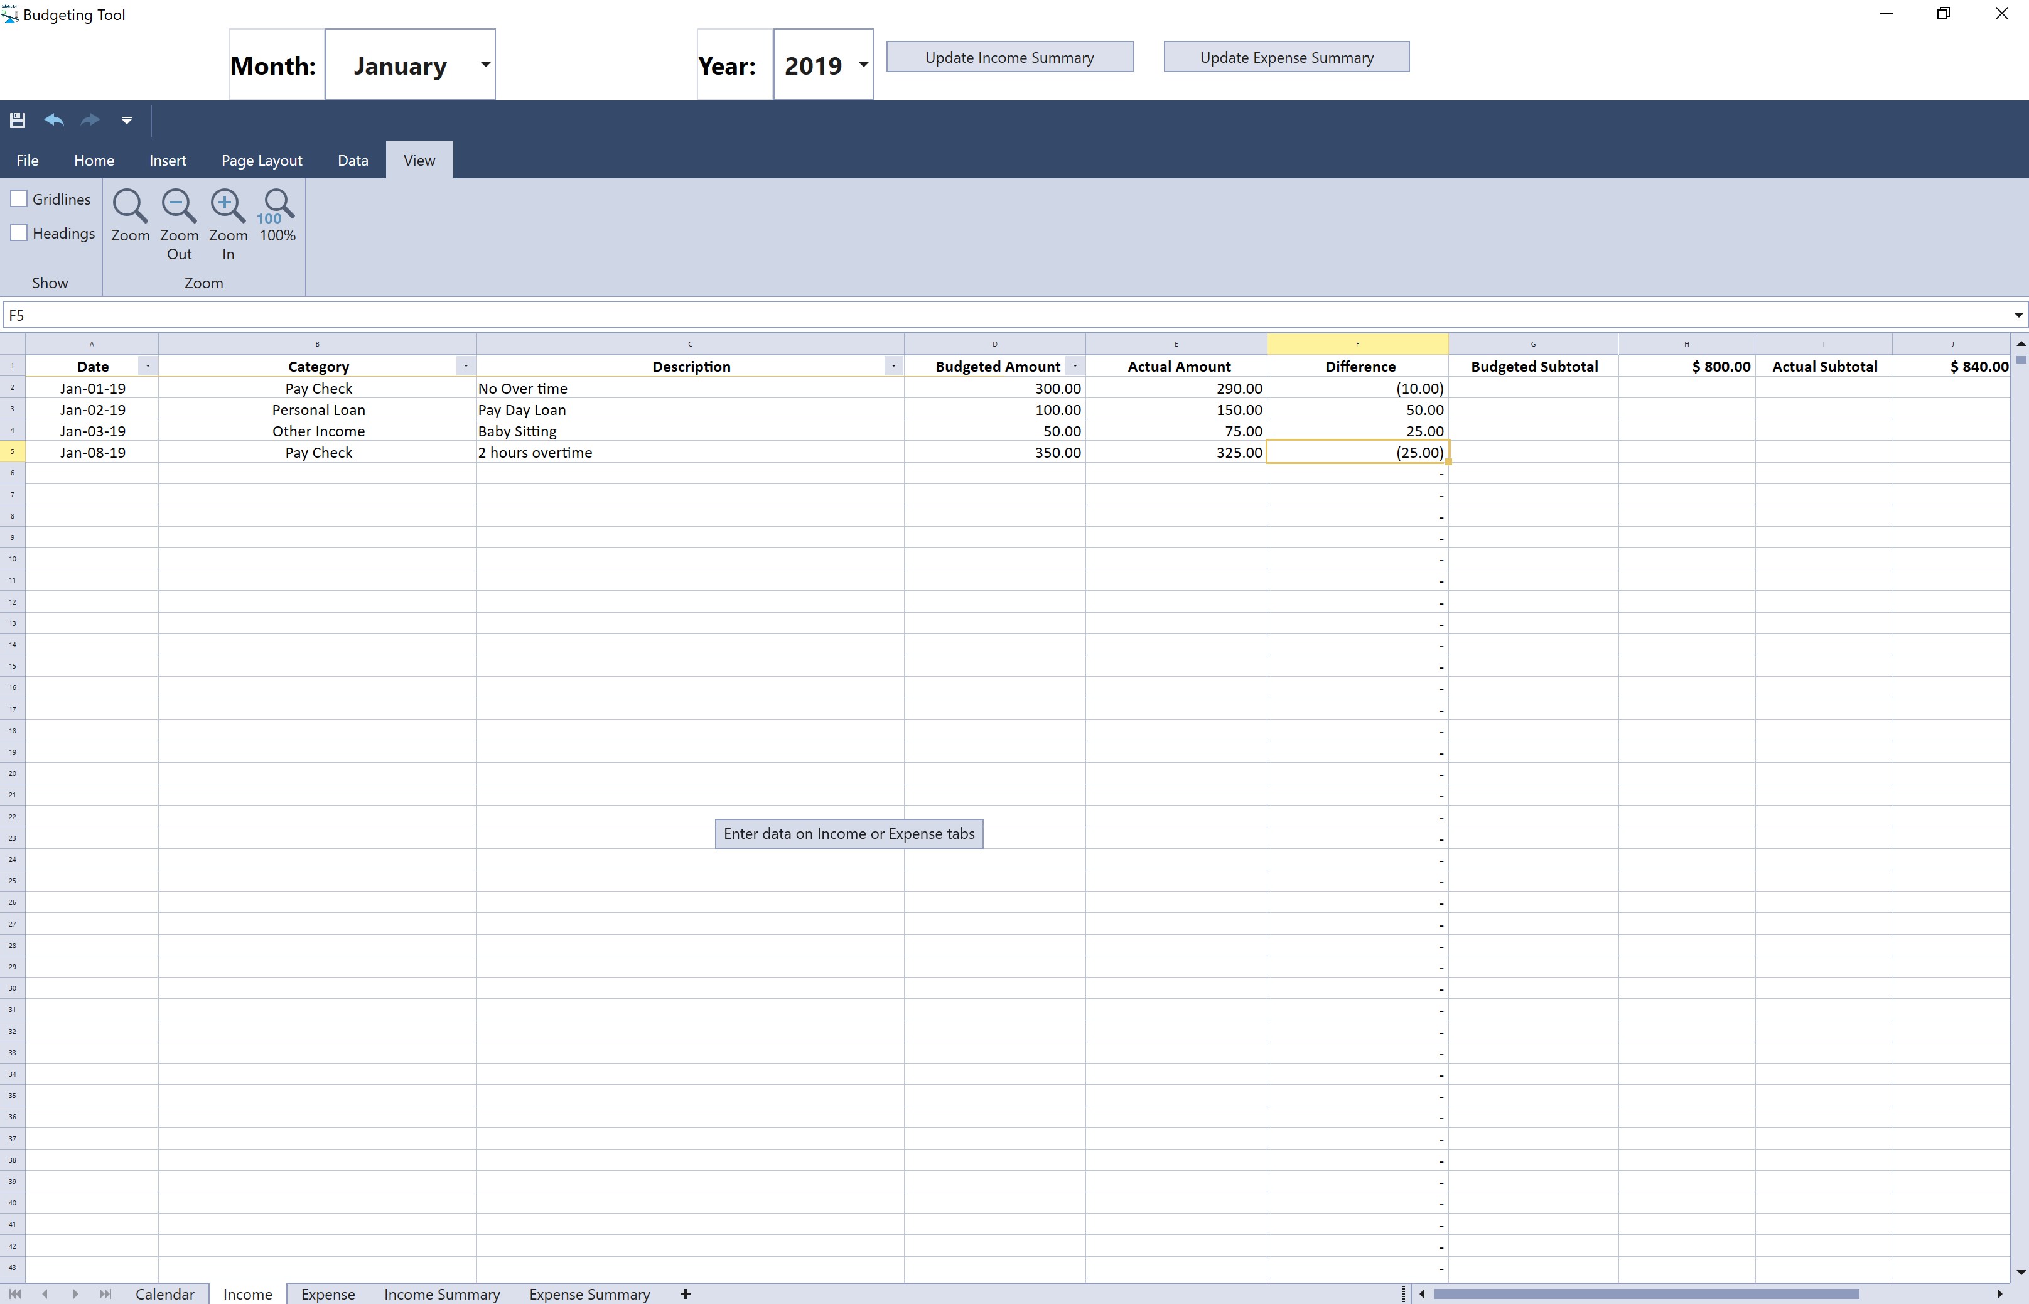The image size is (2029, 1304).
Task: Click the horizontal scrollbar thumb
Action: (1645, 1294)
